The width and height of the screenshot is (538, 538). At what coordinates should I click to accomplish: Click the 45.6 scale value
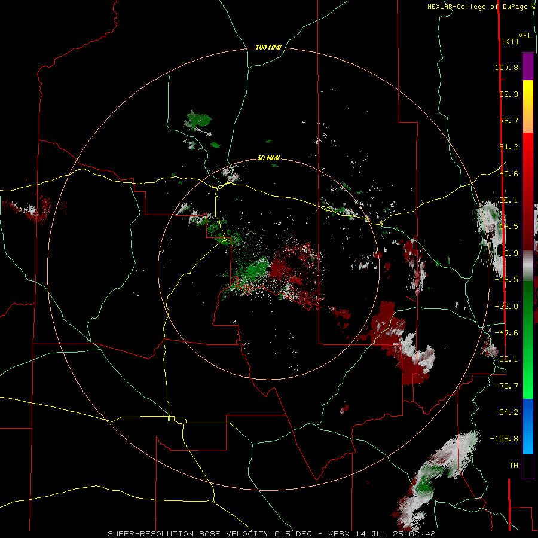click(509, 173)
